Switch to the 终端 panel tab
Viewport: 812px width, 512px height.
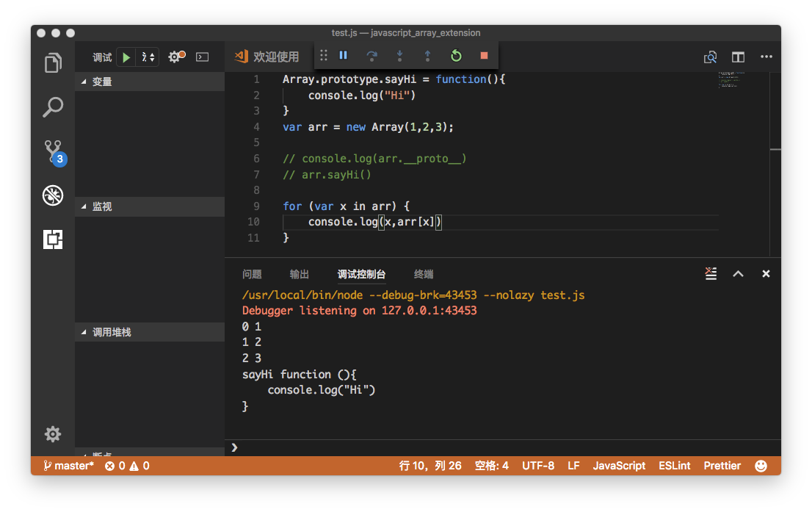click(424, 274)
